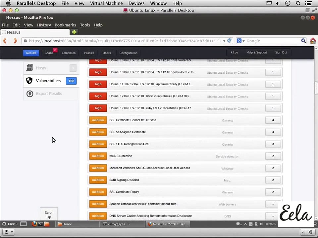Open Policies page
The image size is (318, 238).
pos(89,53)
